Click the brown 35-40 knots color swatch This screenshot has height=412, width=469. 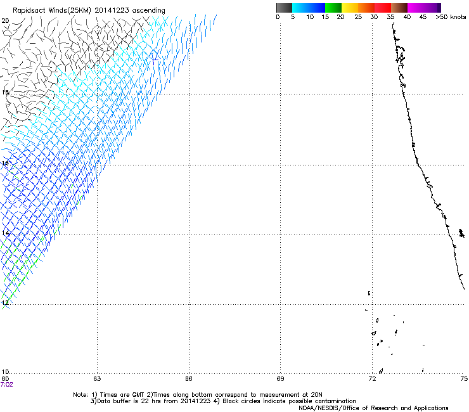[399, 8]
